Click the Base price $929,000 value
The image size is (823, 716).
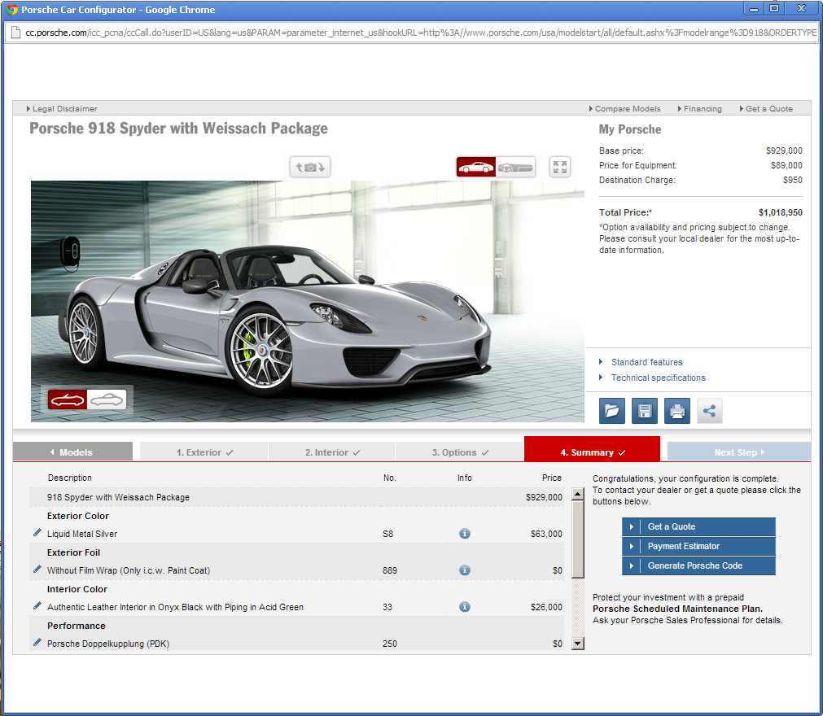click(784, 151)
